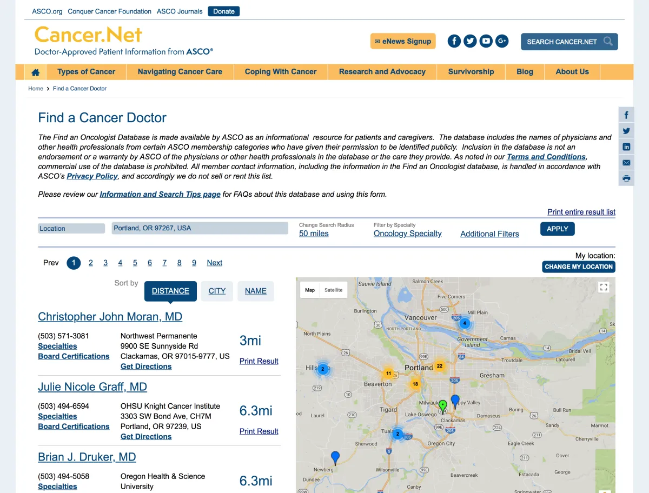Click the Donate button
This screenshot has width=649, height=493.
click(224, 11)
